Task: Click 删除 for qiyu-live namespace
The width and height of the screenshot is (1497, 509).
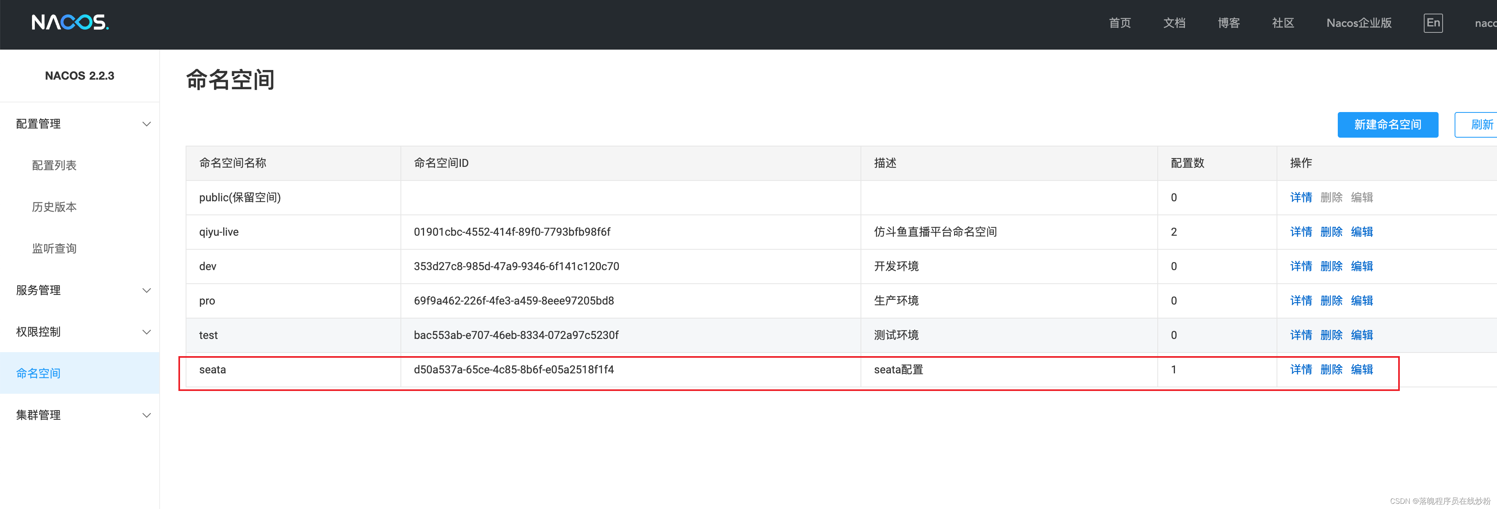Action: click(1331, 232)
